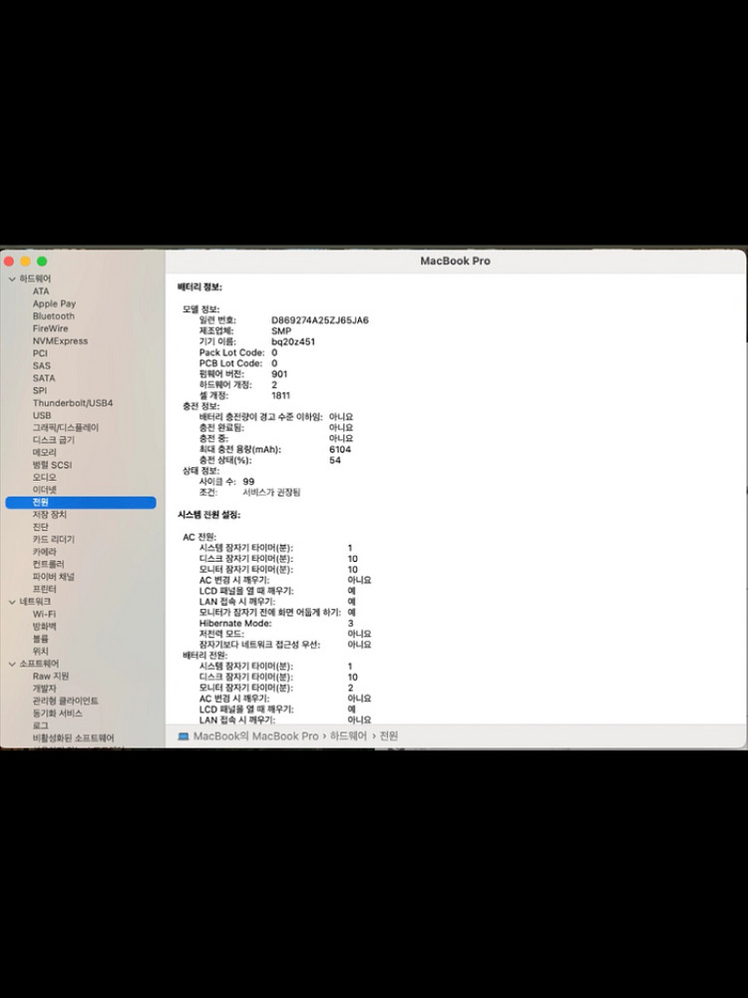The width and height of the screenshot is (748, 998).
Task: Open Wi-Fi network info
Action: point(44,614)
